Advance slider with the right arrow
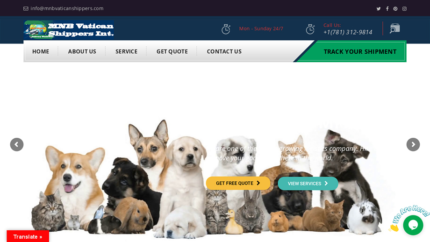The image size is (430, 242). pyautogui.click(x=413, y=144)
